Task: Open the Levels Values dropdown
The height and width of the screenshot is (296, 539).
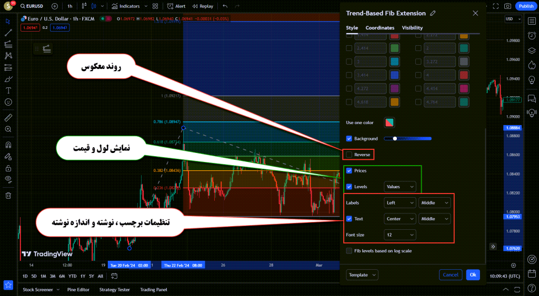Action: 400,187
